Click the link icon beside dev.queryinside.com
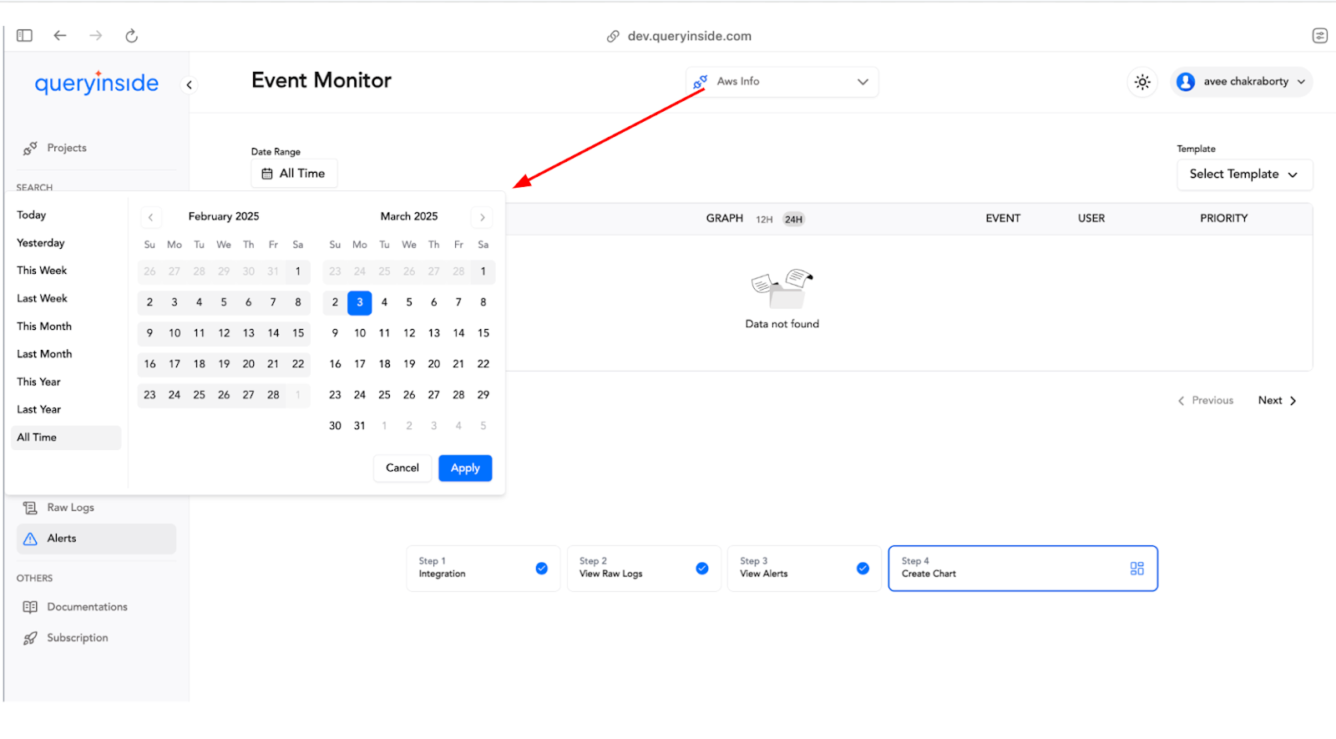This screenshot has width=1336, height=739. tap(613, 36)
